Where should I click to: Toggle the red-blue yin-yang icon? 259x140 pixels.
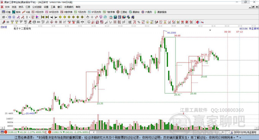pos(198,22)
